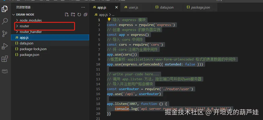263x120 pixels.
Task: Open package.json from the file tree
Action: [x=50, y=55]
